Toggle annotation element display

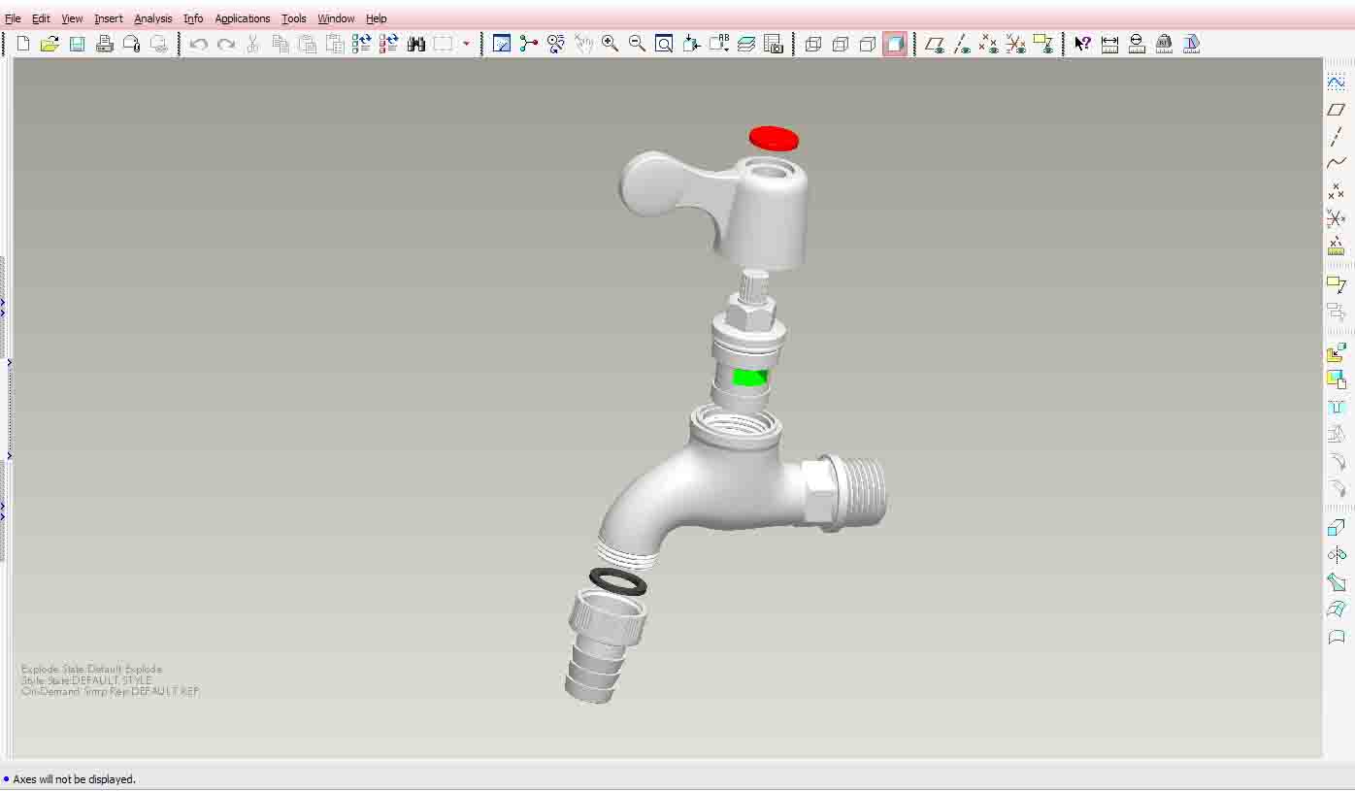(x=1043, y=44)
